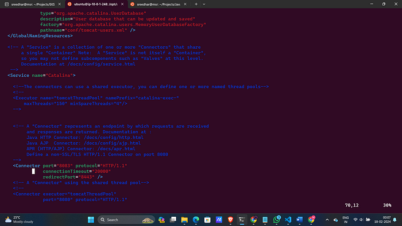
Task: Select the ubuntu@ip-10-0-1-248 /opt terminal tab
Action: [95, 4]
